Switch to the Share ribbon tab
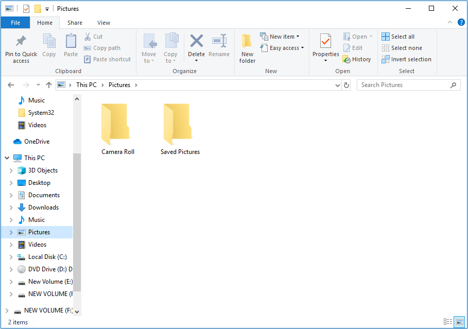 (x=75, y=23)
